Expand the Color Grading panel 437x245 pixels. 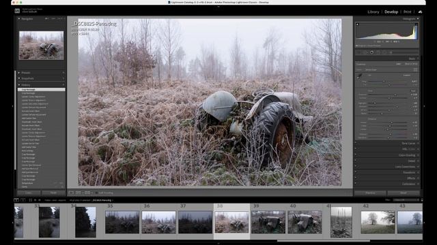[418, 155]
